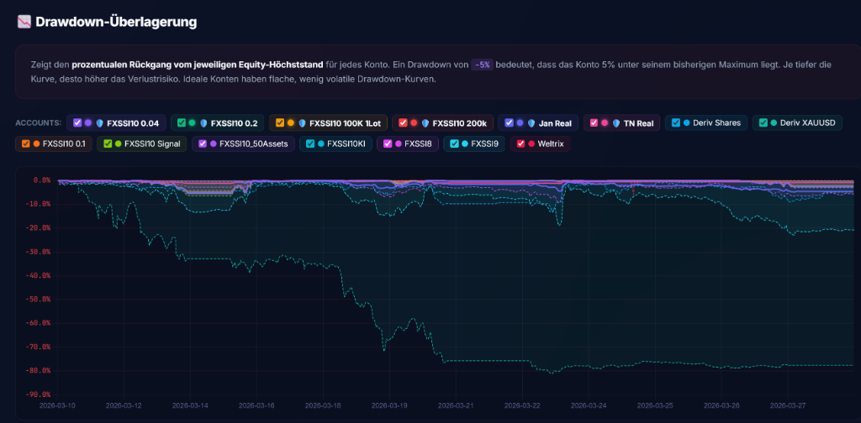Click the shield icon on FXSSI10 200k
Screen dimensions: 861x423
425,123
